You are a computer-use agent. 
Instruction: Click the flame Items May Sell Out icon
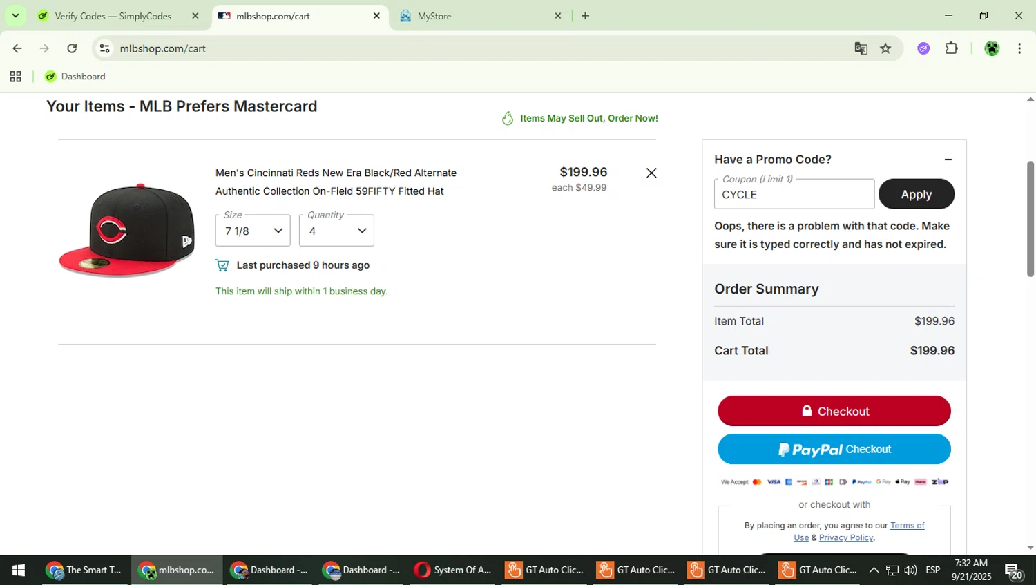click(508, 118)
